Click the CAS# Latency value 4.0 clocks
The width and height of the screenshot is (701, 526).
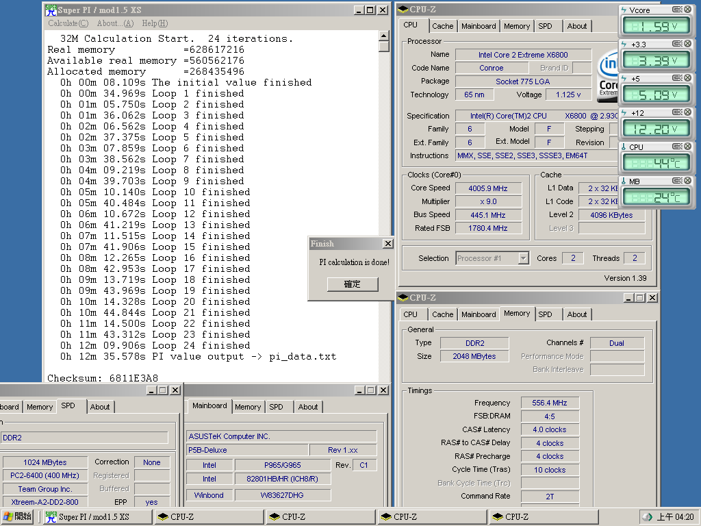click(550, 429)
